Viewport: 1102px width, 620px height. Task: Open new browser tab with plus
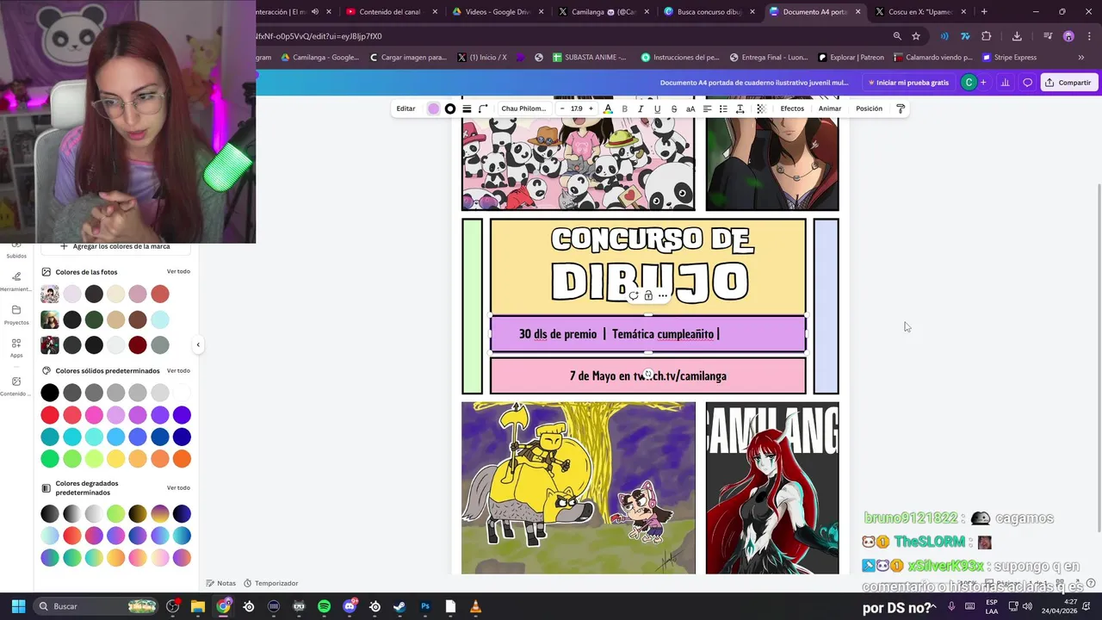(x=984, y=12)
